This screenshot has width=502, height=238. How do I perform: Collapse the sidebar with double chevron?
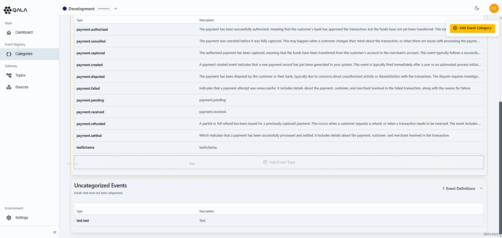point(54,232)
